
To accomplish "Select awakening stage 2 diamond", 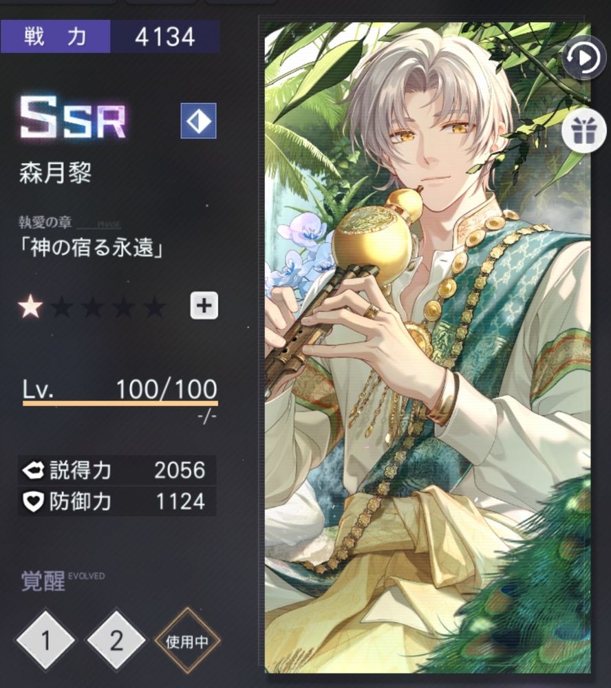I will (x=116, y=641).
